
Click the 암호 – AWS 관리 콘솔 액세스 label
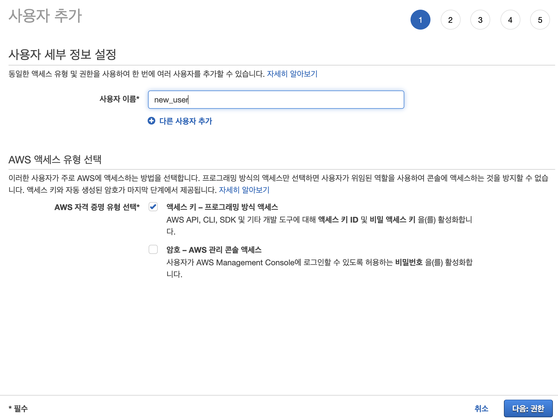pos(214,250)
